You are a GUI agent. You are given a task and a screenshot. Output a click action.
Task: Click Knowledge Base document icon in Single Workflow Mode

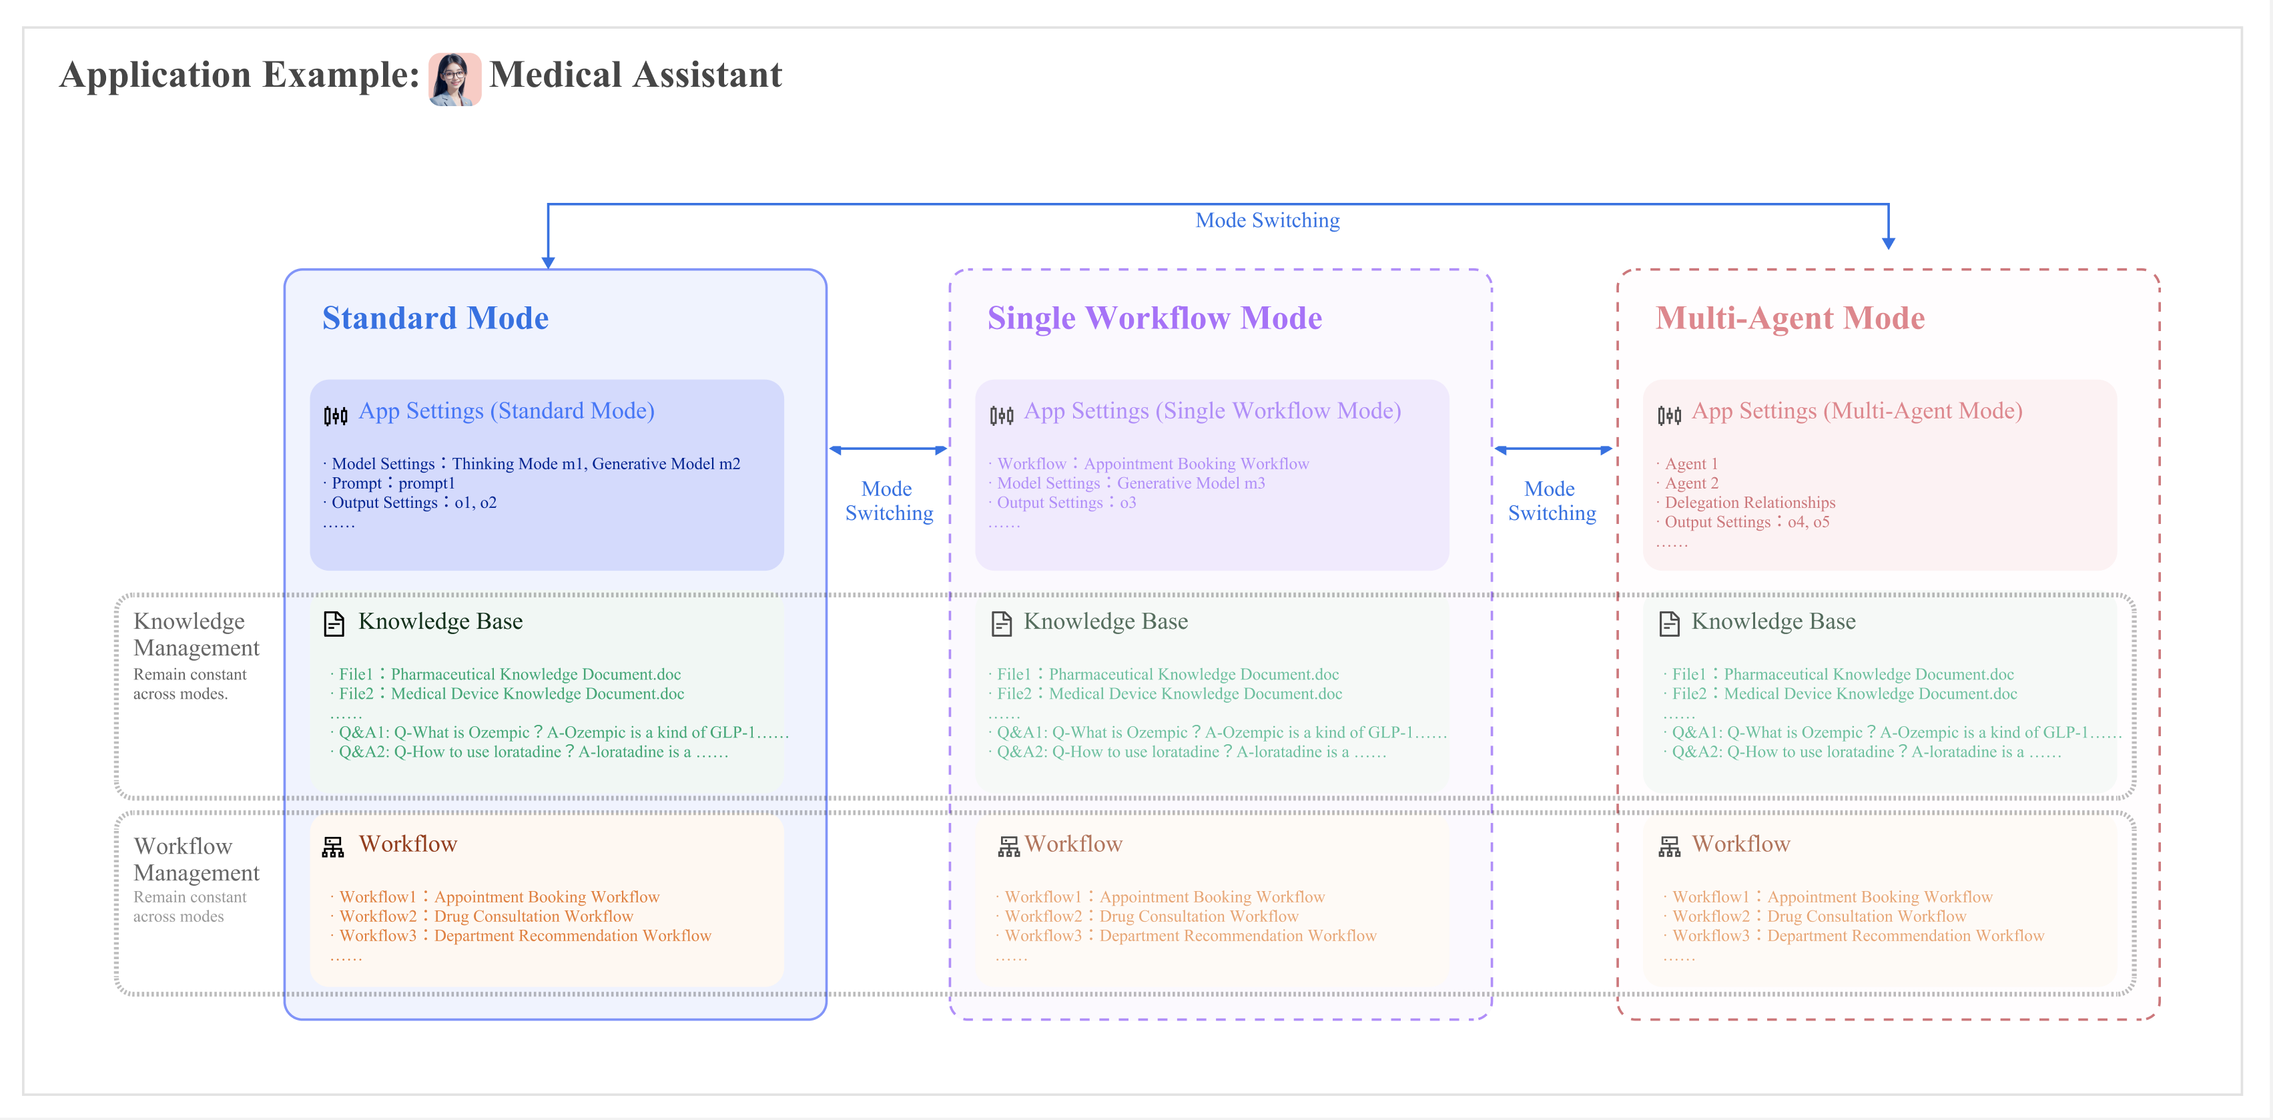pyautogui.click(x=1000, y=624)
